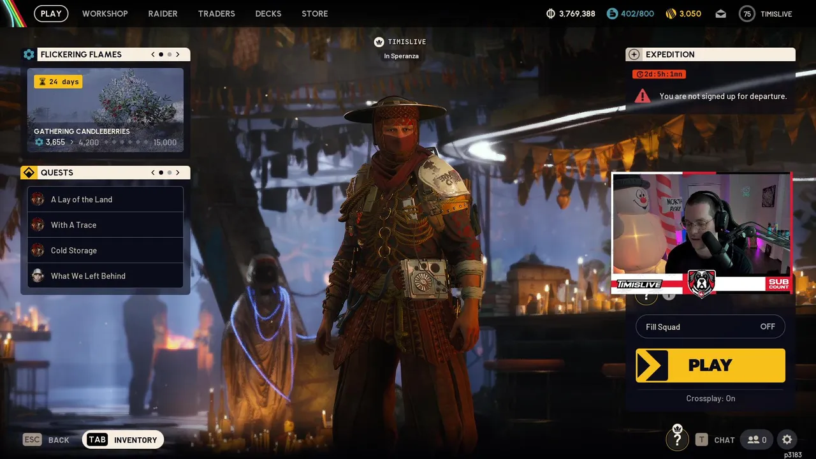This screenshot has width=816, height=459.
Task: Open Inventory with the TAB button
Action: pos(122,439)
